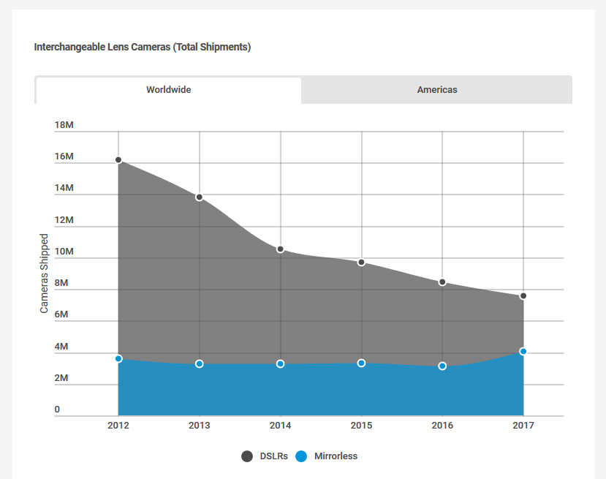Viewport: 606px width, 479px height.
Task: Select the 2015 DSLRs data point
Action: [361, 262]
